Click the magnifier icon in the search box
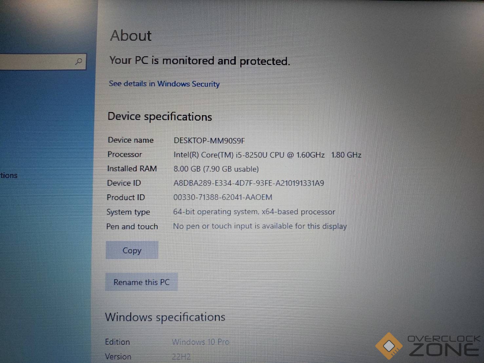484x363 pixels. [79, 61]
